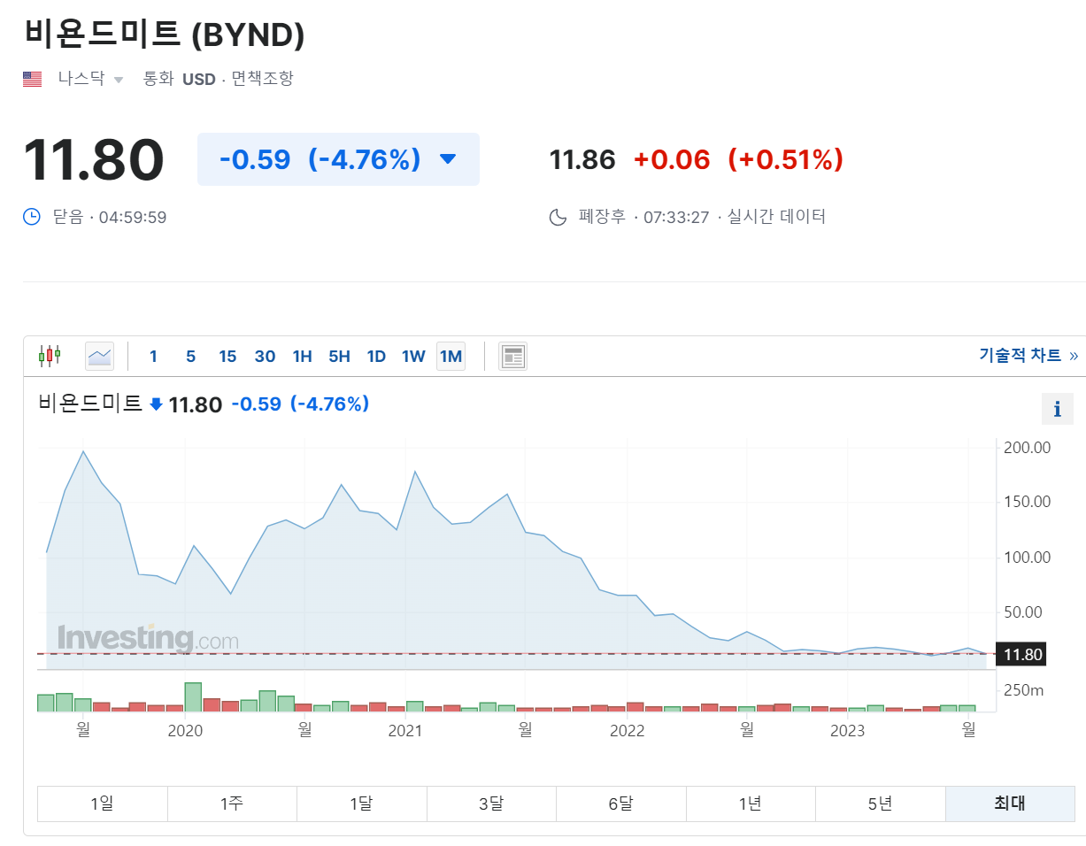1086x846 pixels.
Task: Click the blue down arrow next to chart title
Action: (156, 404)
